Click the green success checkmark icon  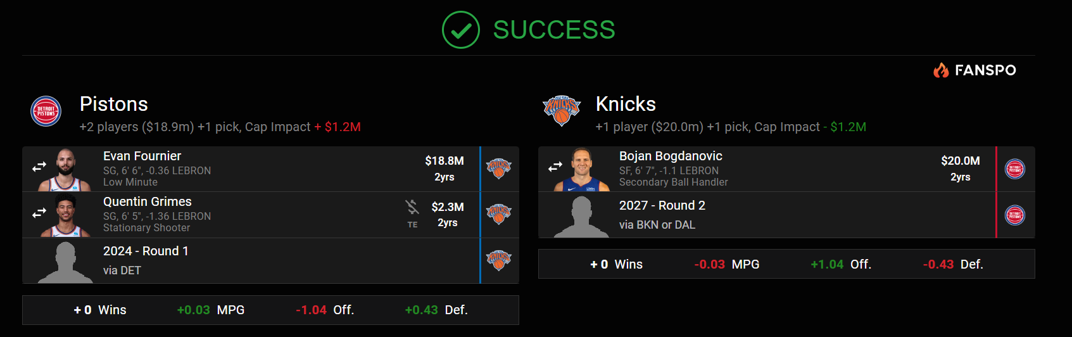tap(461, 30)
